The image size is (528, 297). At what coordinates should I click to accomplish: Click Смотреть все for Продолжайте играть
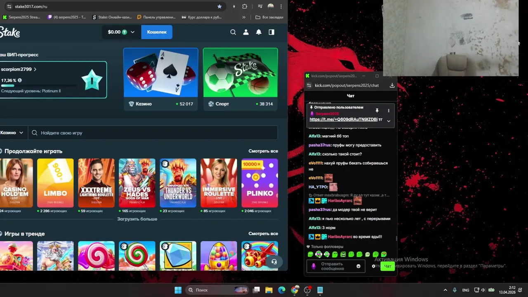click(x=263, y=151)
